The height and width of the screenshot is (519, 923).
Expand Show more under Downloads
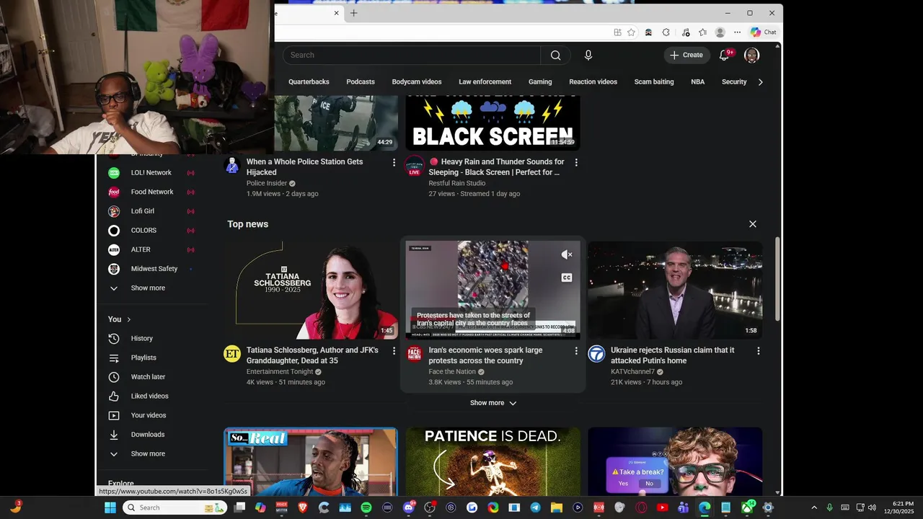pos(147,454)
